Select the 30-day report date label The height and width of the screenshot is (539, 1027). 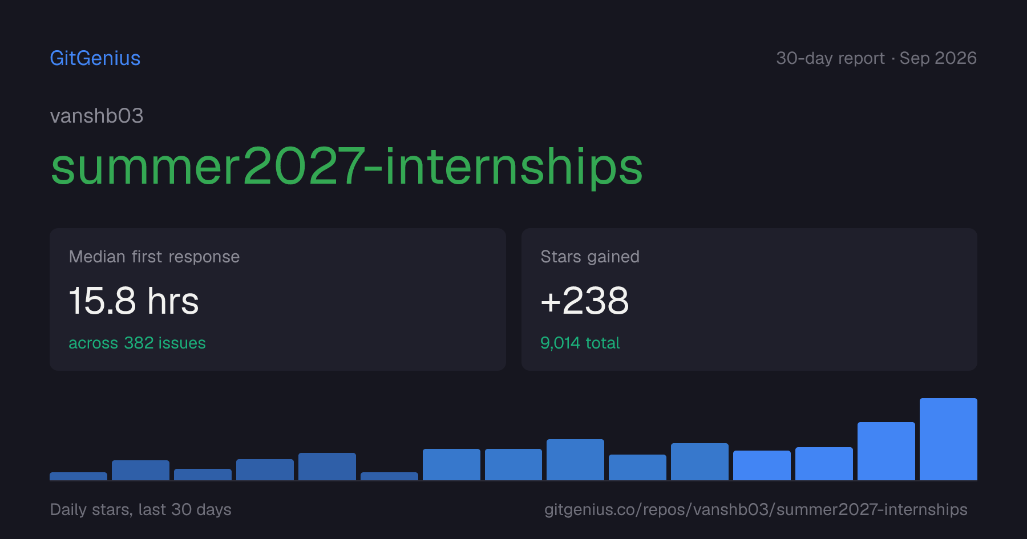click(x=876, y=58)
